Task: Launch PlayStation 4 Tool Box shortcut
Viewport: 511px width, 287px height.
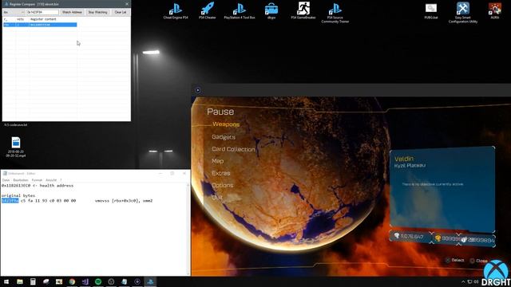Action: [240, 10]
